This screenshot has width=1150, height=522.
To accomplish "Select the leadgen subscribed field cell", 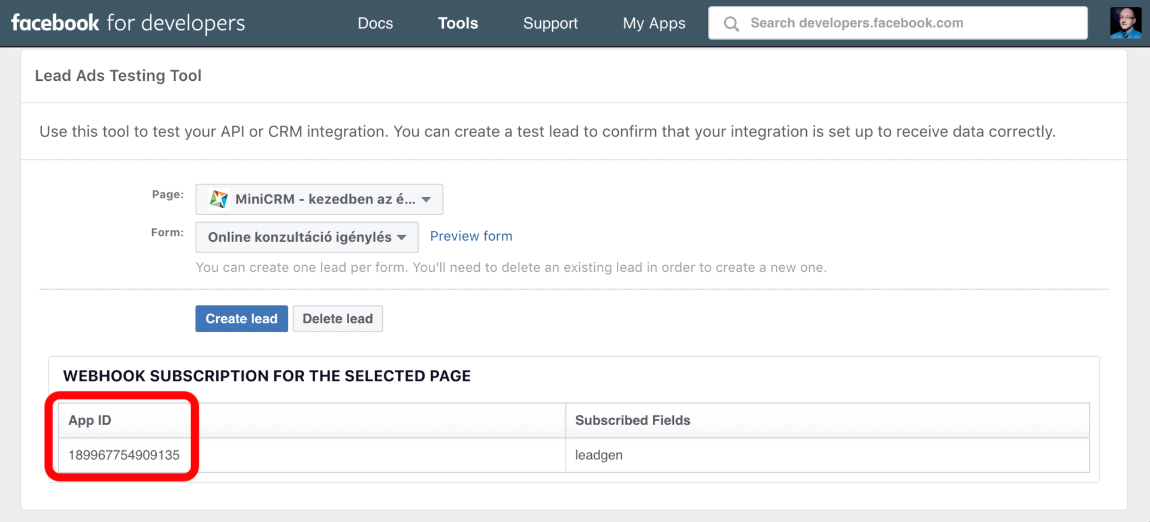I will tap(827, 455).
